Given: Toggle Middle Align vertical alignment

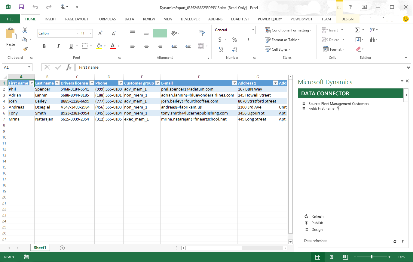Looking at the screenshot, I should (x=146, y=33).
